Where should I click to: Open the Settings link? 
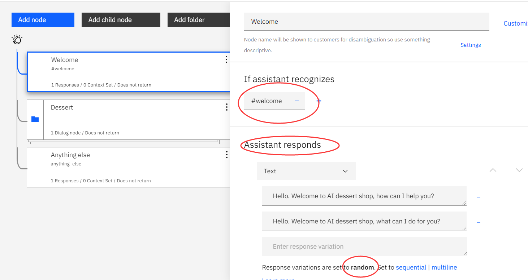coord(471,45)
